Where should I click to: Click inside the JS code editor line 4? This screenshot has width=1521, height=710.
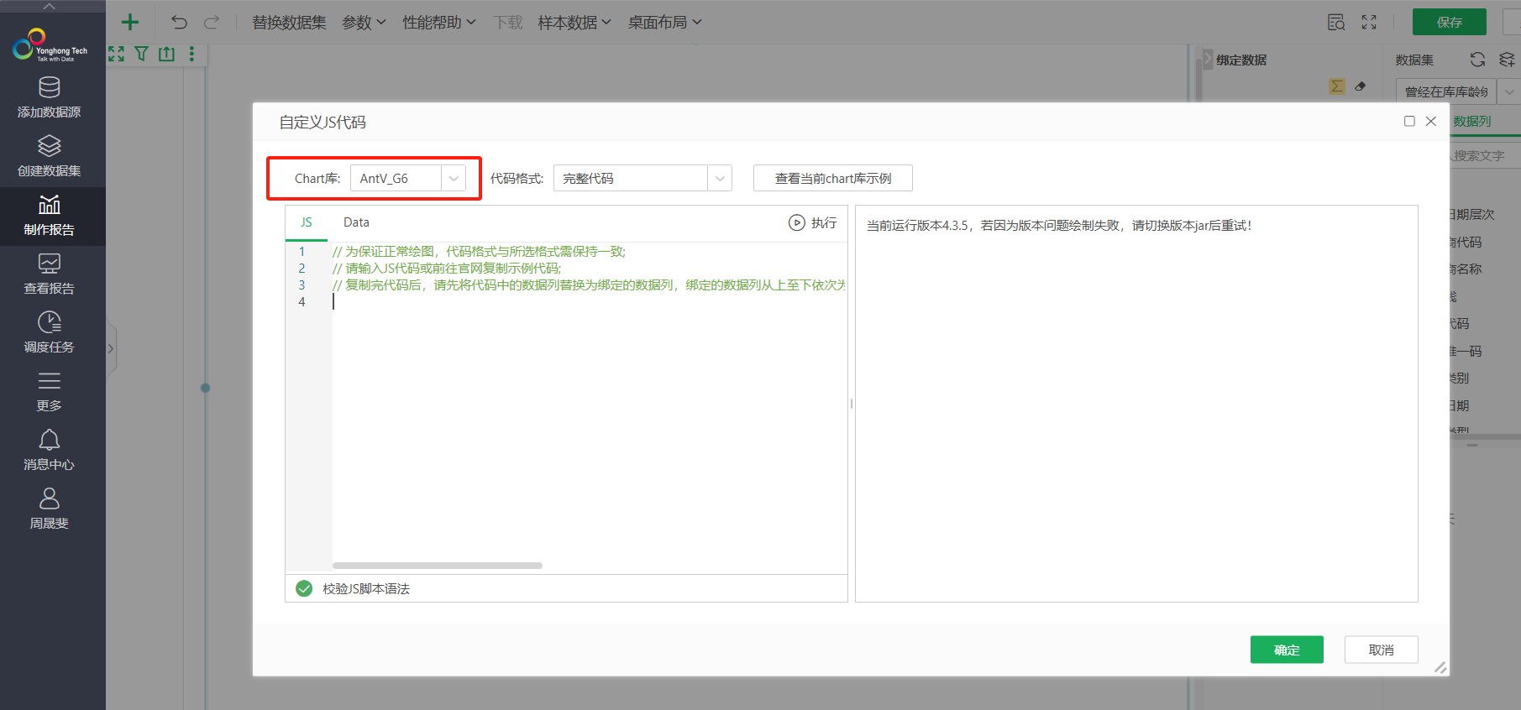588,302
